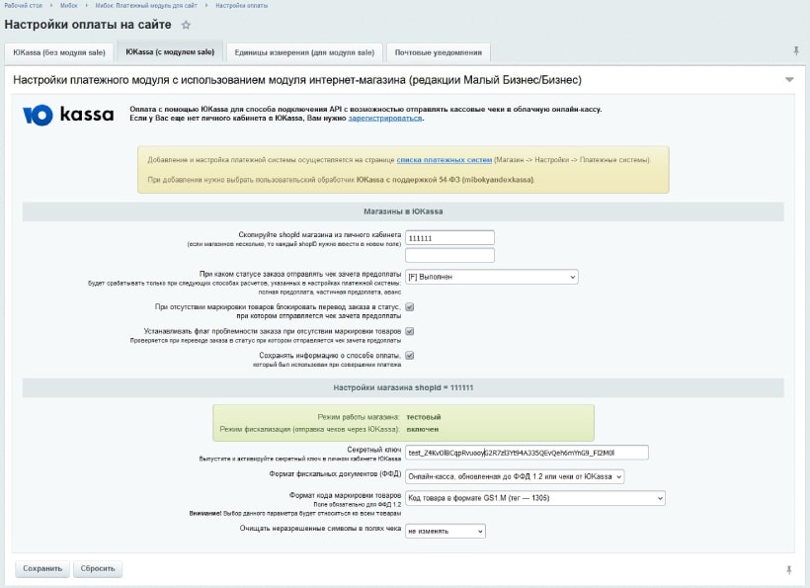The width and height of the screenshot is (810, 588).
Task: Click the Сохранить button
Action: tap(42, 568)
